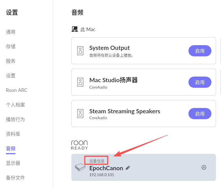Click the EpochCanon device box icon
The image size is (221, 189).
pyautogui.click(x=80, y=167)
